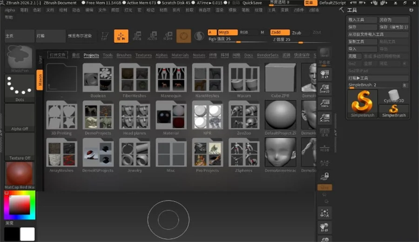This screenshot has width=419, height=242.
Task: Switch to the Tools tab in LightBox
Action: click(x=108, y=55)
